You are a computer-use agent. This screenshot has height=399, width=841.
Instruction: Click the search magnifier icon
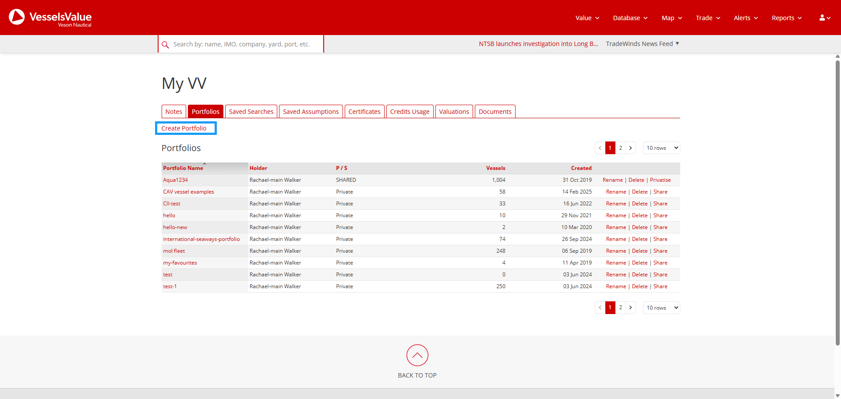point(165,45)
